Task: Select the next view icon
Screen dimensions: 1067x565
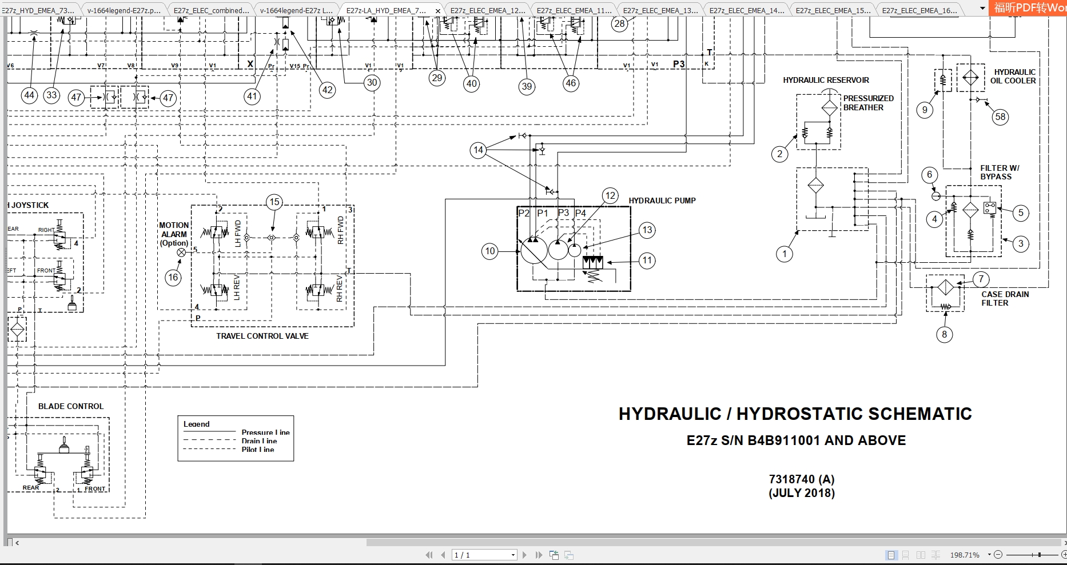Action: (569, 555)
